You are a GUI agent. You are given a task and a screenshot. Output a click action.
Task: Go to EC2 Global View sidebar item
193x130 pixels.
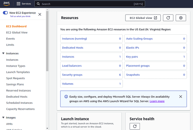tap(17, 33)
